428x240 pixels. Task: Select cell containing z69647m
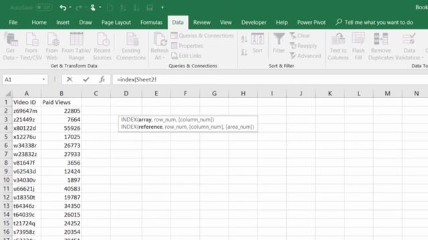click(x=27, y=111)
